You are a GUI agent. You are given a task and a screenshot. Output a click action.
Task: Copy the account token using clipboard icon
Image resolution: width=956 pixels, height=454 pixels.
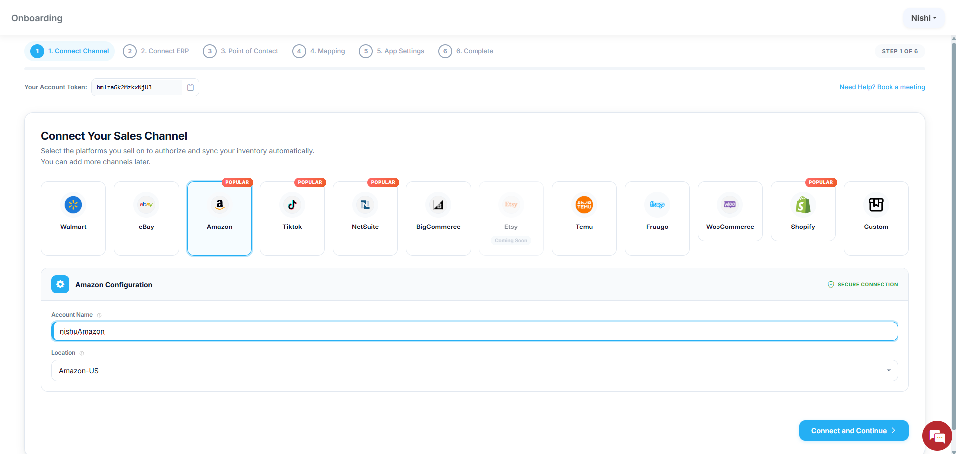coord(190,87)
